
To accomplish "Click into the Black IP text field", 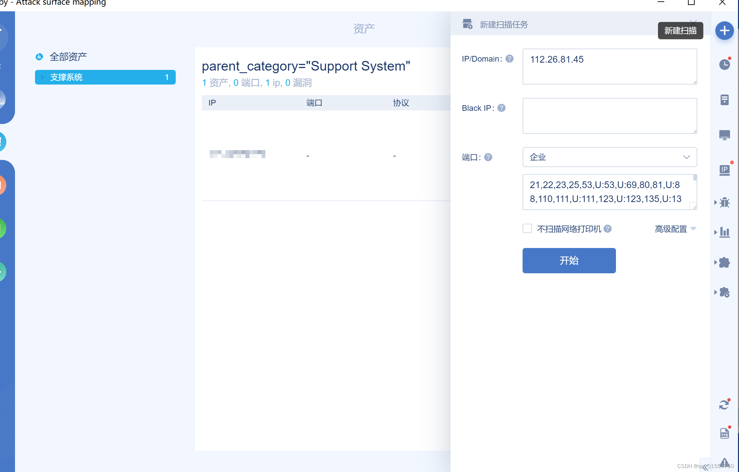I will click(609, 116).
